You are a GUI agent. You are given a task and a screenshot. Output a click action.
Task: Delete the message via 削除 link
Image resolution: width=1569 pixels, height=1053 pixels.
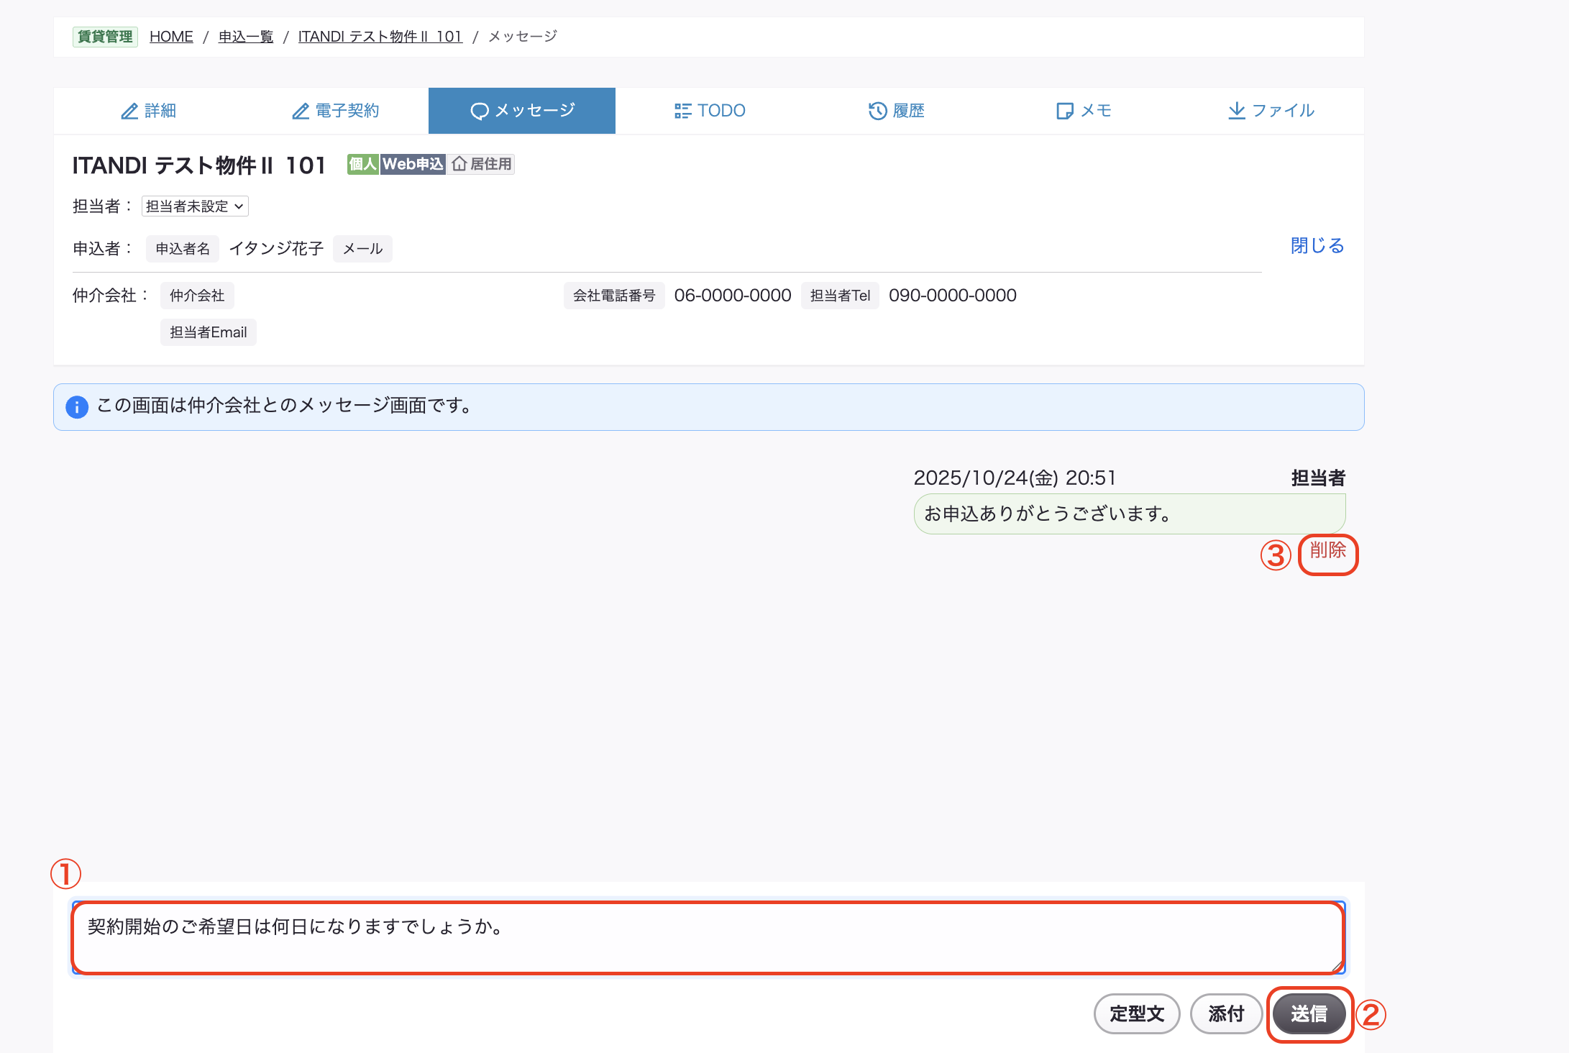coord(1327,550)
